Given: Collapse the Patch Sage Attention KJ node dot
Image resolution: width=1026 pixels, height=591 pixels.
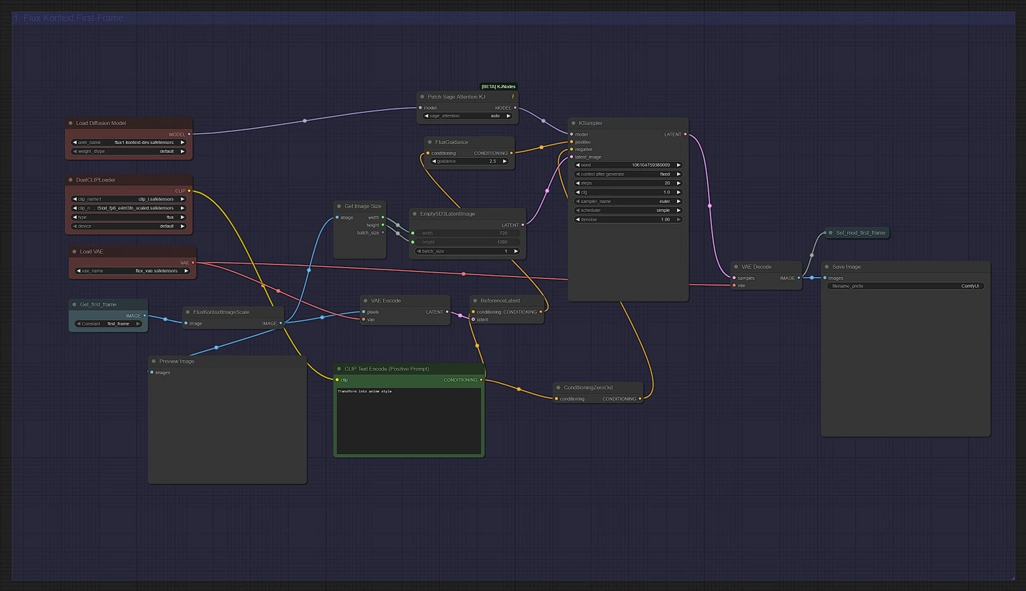Looking at the screenshot, I should coord(422,97).
